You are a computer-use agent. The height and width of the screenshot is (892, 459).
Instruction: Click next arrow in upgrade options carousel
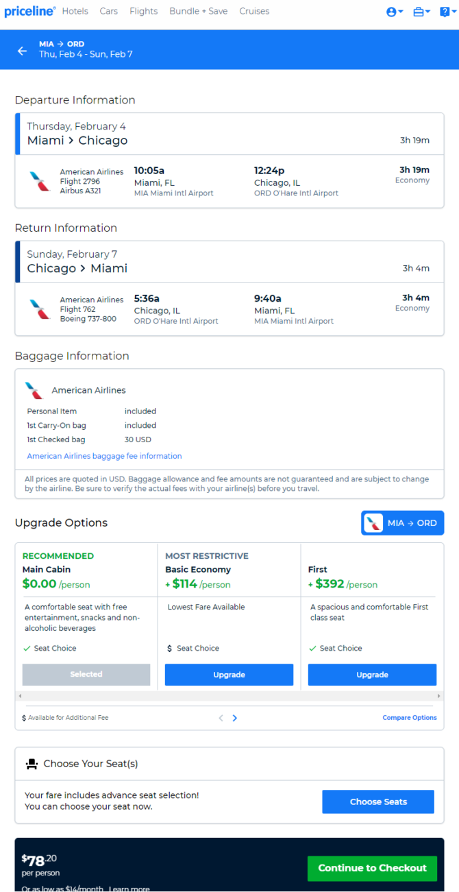click(x=235, y=718)
